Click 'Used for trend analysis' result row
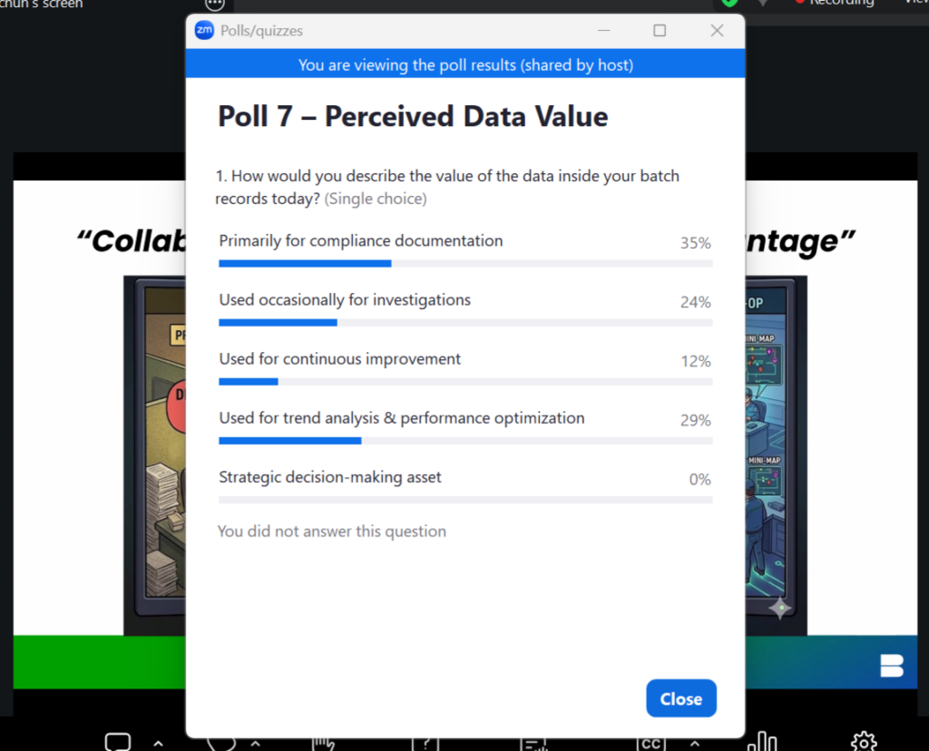This screenshot has height=751, width=929. 465,426
